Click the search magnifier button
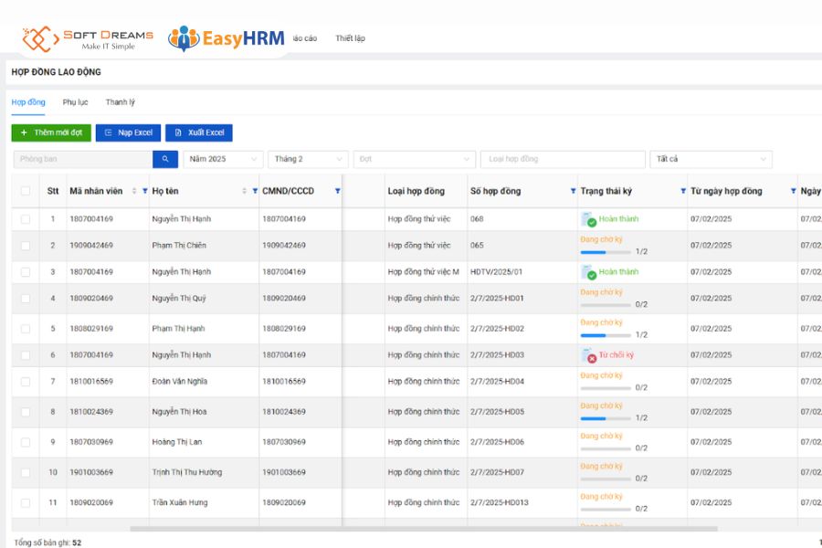This screenshot has width=822, height=548. pyautogui.click(x=165, y=159)
